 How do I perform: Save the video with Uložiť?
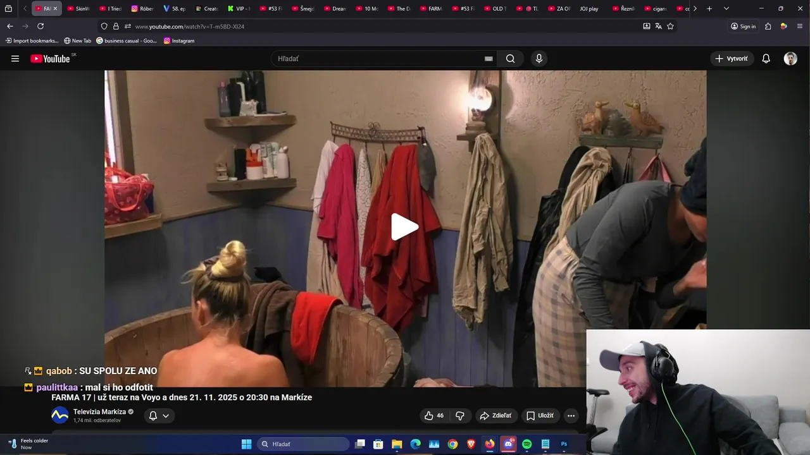click(x=540, y=416)
